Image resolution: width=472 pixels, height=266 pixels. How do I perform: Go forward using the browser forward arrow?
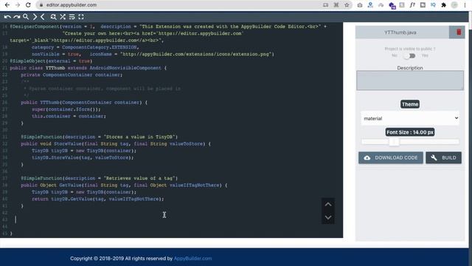(x=18, y=5)
